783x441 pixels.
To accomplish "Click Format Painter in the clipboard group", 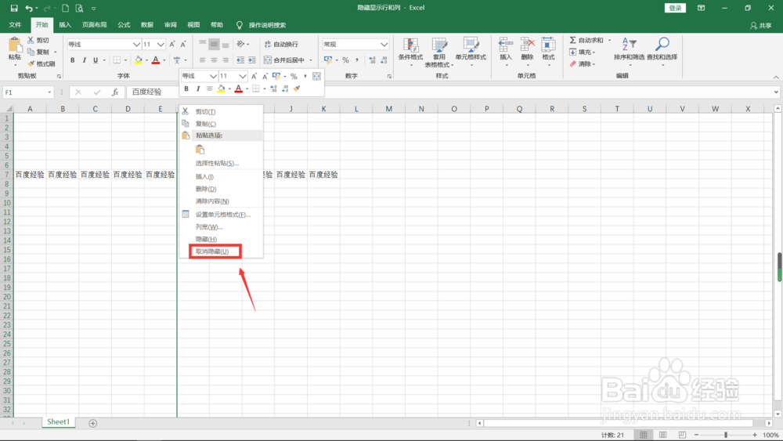I will pos(41,64).
